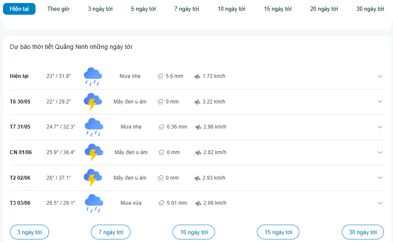Screen dimensions: 393x242
Task: Click rainfall icon in T6 30/05 row
Action: tap(160, 102)
